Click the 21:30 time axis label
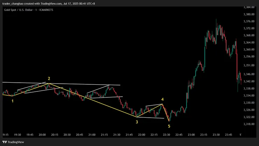259x146 pixels. (117, 135)
